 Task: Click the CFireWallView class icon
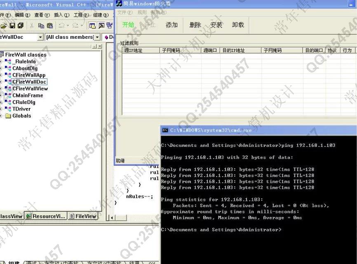click(8, 88)
